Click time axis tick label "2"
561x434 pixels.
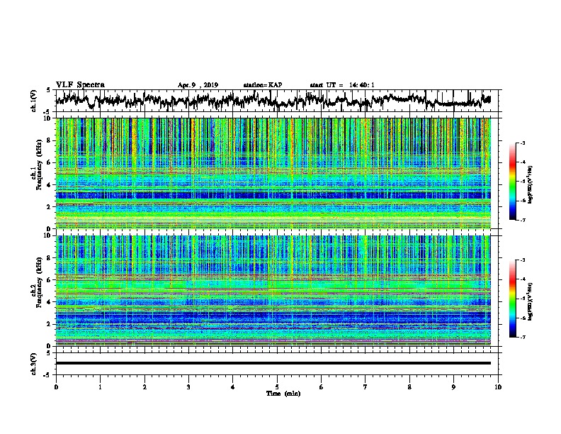[x=144, y=387]
